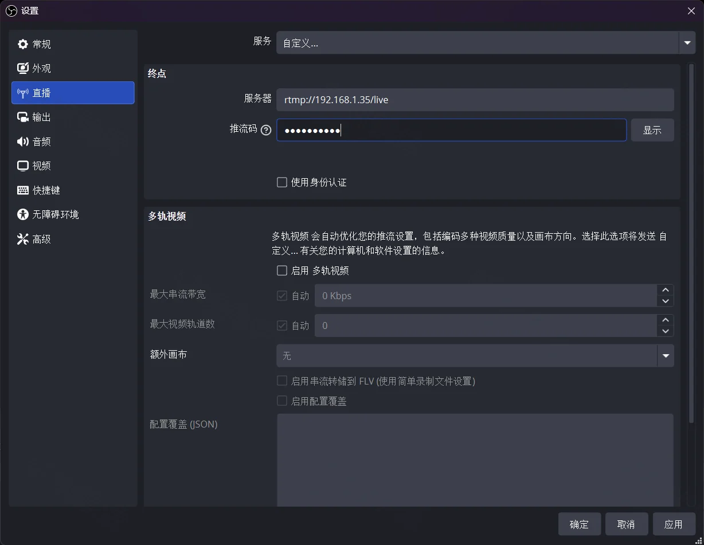Click the arrow button of 服务 combo box
This screenshot has height=545, width=704.
687,43
